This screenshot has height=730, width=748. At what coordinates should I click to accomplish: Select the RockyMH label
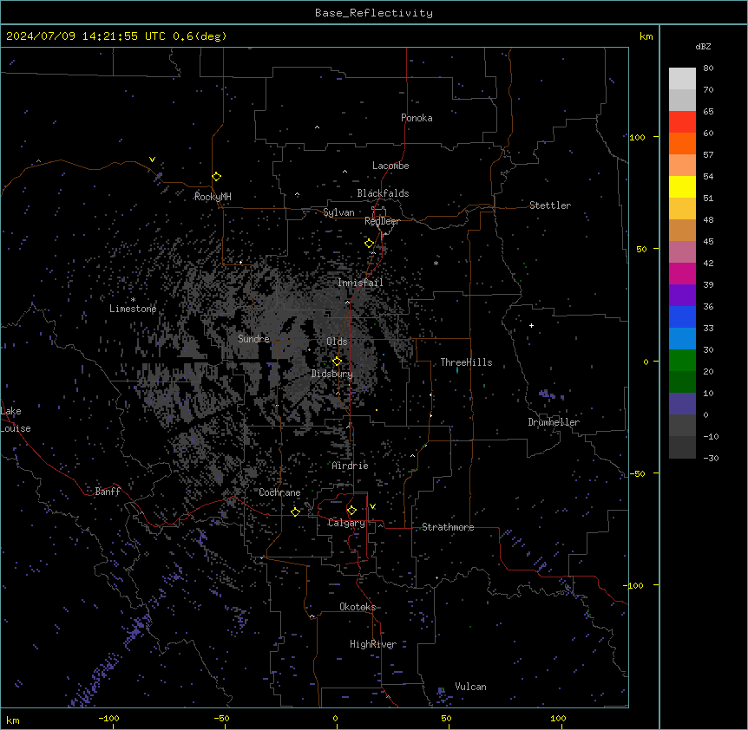point(213,197)
